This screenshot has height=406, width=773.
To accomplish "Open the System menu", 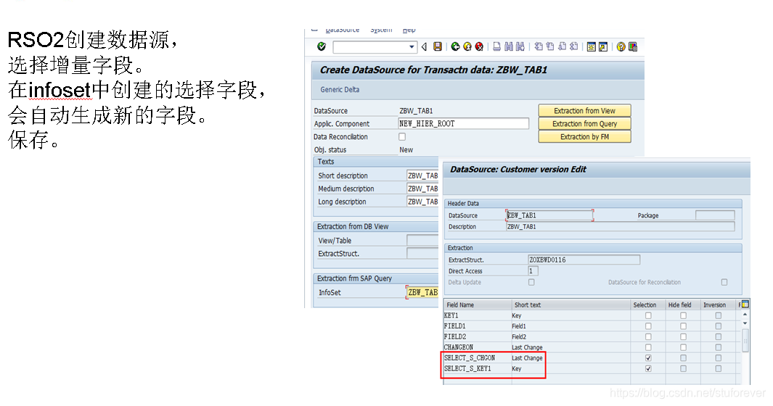I will [381, 30].
